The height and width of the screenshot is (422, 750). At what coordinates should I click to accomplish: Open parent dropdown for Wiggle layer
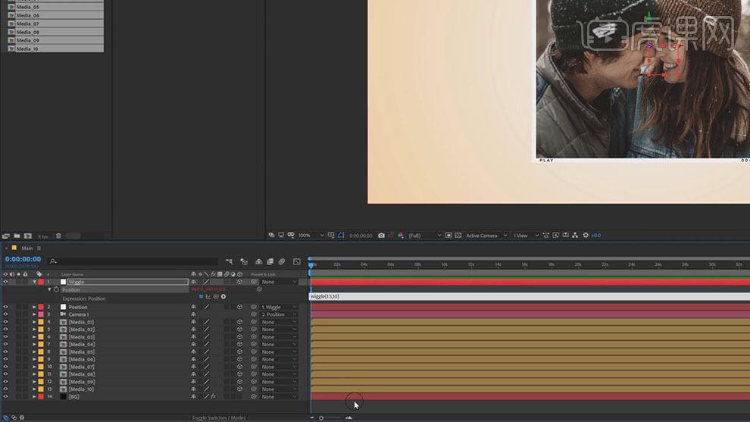[279, 282]
